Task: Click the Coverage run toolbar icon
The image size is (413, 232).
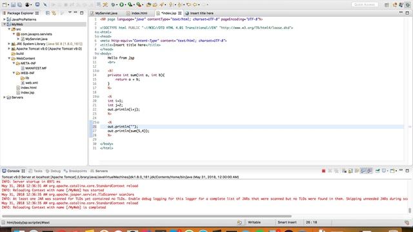Action: click(x=130, y=5)
